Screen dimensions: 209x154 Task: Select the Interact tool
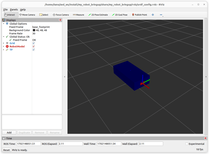(x=11, y=15)
